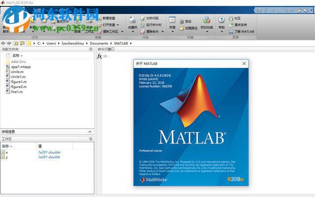Click the 1x201 double value of y
The image size is (315, 197).
point(49,157)
